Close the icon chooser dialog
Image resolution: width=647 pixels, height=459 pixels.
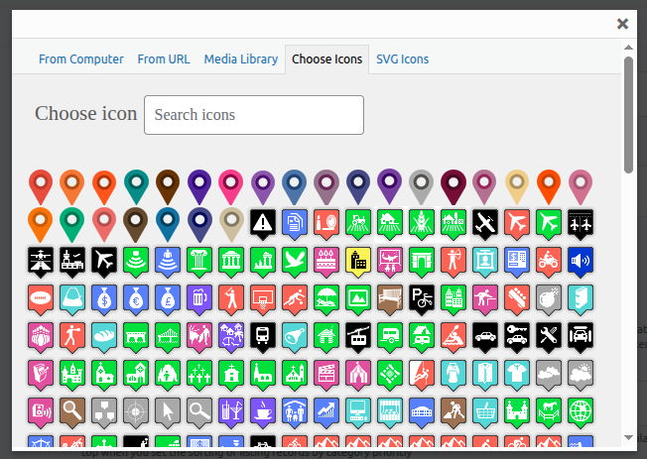pos(622,24)
